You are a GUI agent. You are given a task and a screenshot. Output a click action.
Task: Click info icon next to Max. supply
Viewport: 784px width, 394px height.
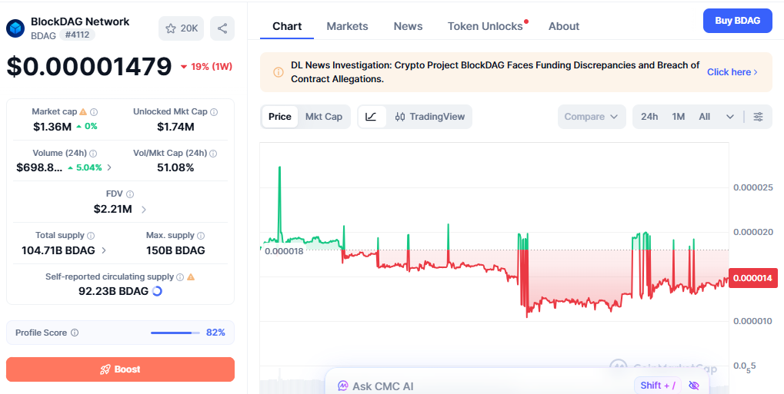(x=201, y=235)
